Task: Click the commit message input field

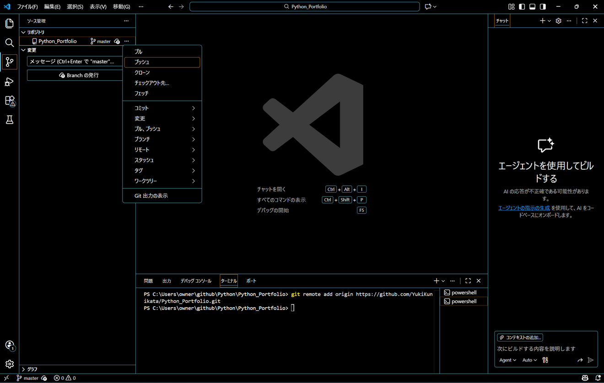Action: click(73, 62)
